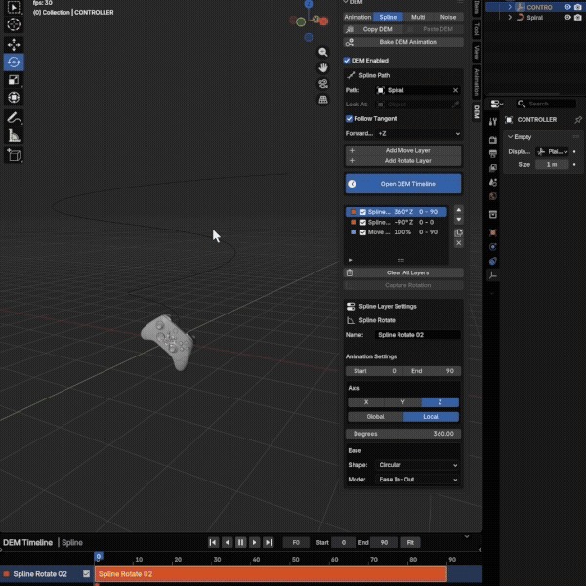Clear the Spiral path with the X

click(455, 90)
